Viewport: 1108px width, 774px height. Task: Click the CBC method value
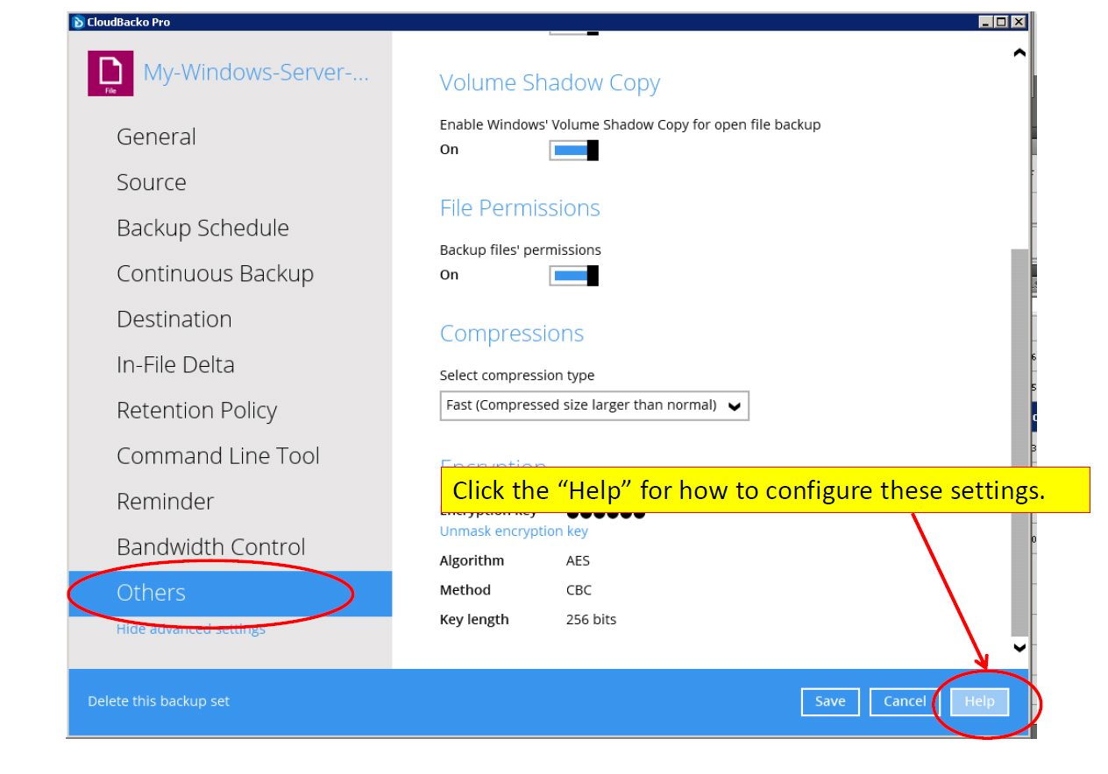click(579, 590)
